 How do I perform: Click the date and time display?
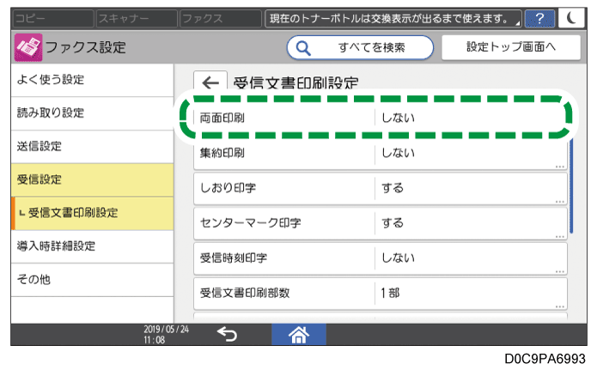point(166,335)
